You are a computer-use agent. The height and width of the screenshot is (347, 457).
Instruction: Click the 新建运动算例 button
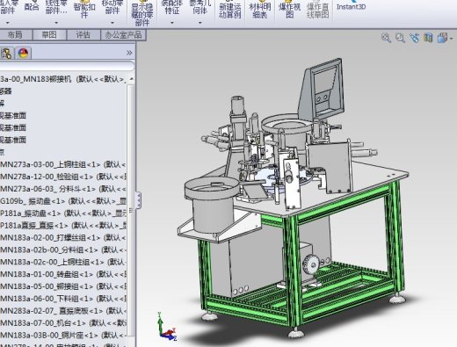pyautogui.click(x=230, y=11)
